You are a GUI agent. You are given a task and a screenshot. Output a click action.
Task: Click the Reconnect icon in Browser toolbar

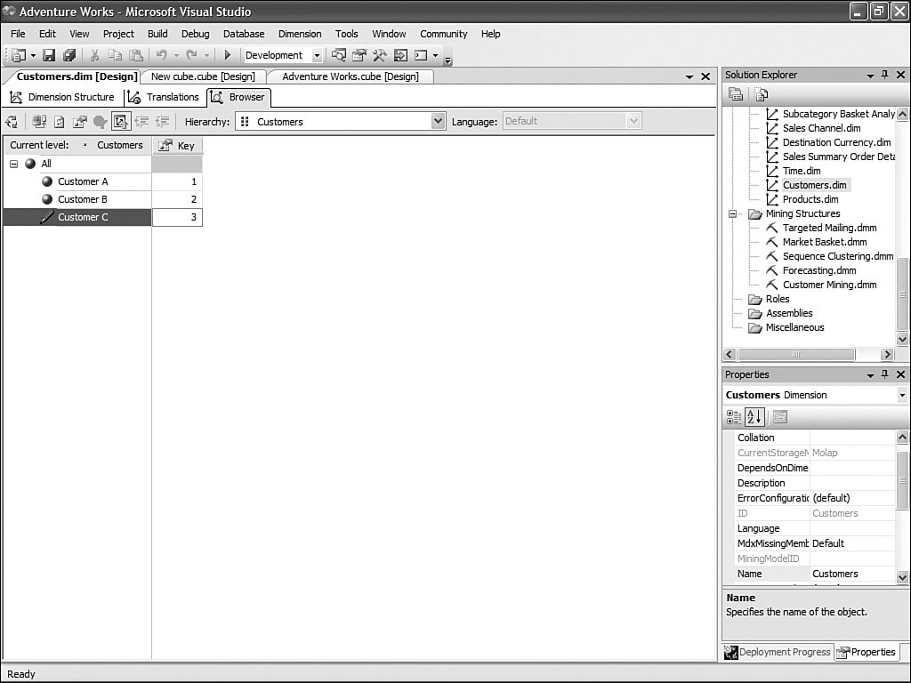click(12, 121)
